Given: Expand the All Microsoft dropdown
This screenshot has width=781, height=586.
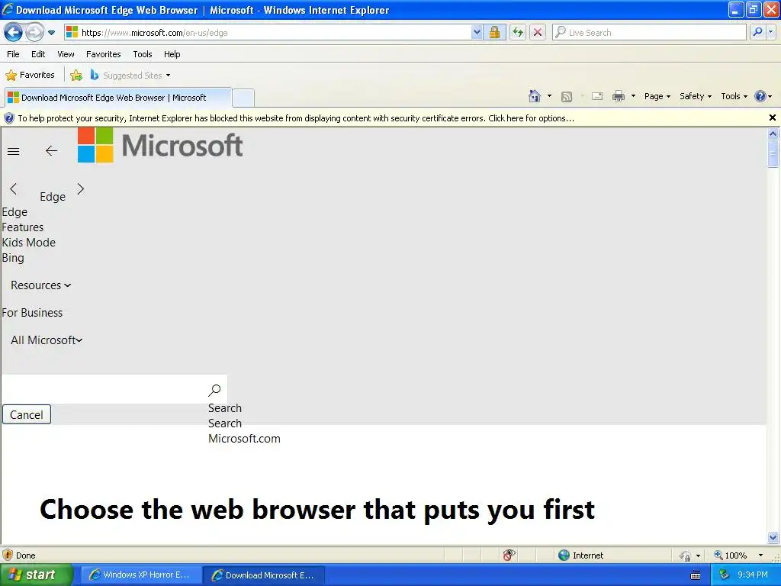Looking at the screenshot, I should (x=47, y=340).
